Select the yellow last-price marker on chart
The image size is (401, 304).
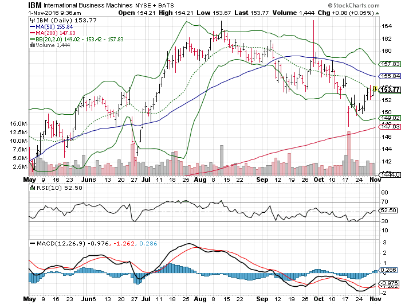pos(375,88)
